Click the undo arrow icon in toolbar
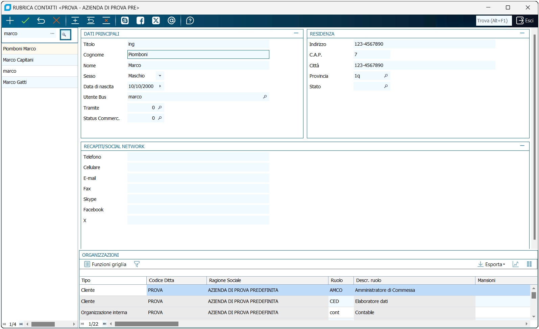This screenshot has height=329, width=539. coord(41,21)
